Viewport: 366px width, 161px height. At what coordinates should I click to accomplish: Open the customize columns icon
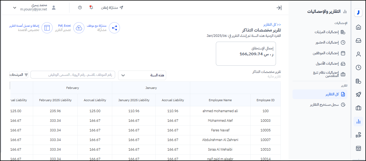coord(47,28)
